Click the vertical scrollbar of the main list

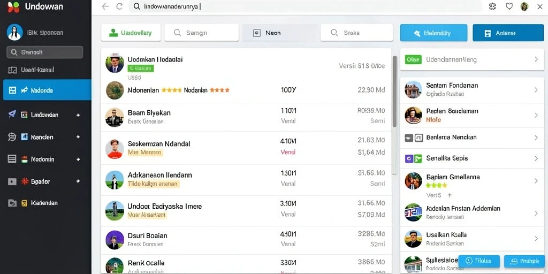394,115
